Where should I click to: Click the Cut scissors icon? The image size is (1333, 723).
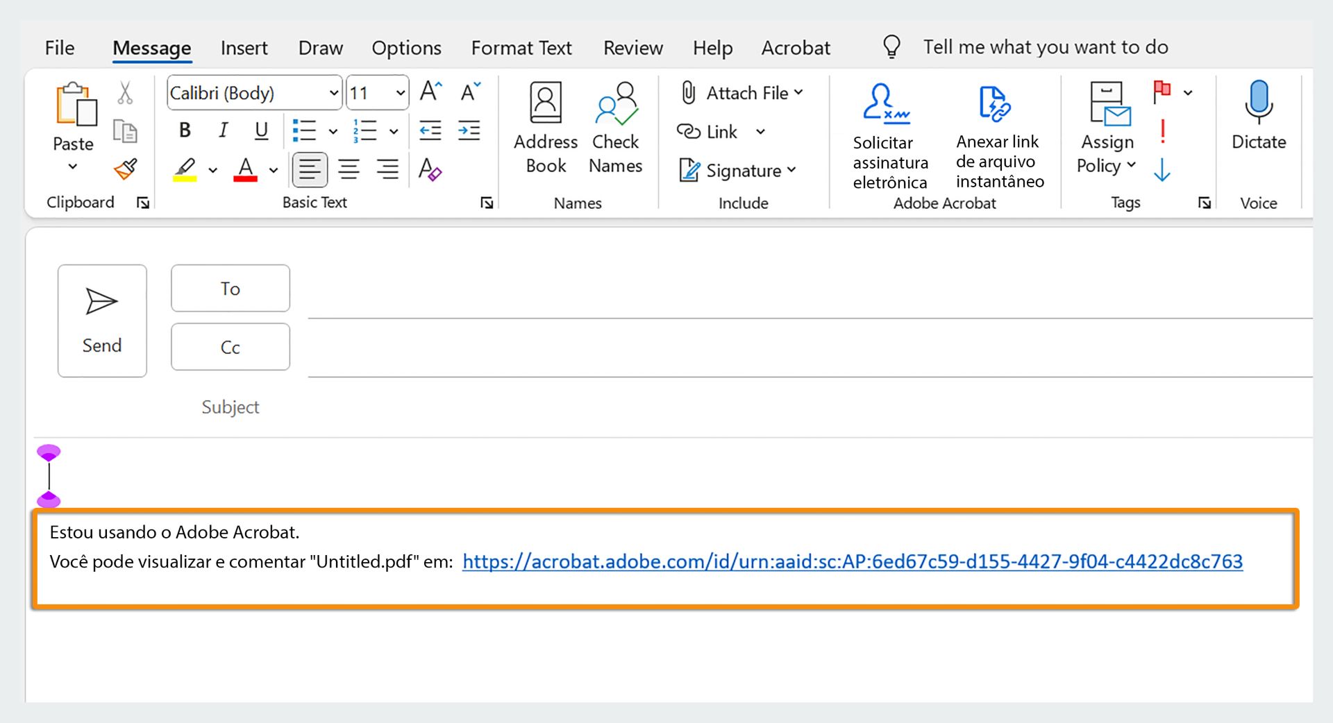coord(125,93)
